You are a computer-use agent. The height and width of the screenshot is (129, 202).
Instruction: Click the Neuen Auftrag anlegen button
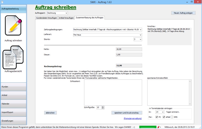tap(183, 13)
